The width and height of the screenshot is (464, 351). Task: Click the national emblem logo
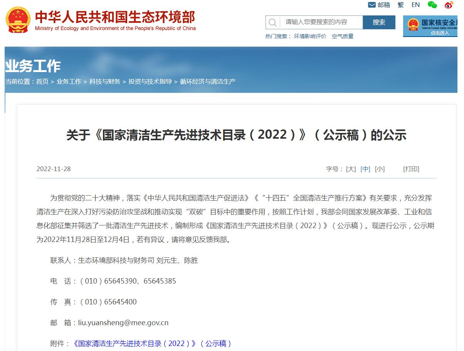point(18,20)
